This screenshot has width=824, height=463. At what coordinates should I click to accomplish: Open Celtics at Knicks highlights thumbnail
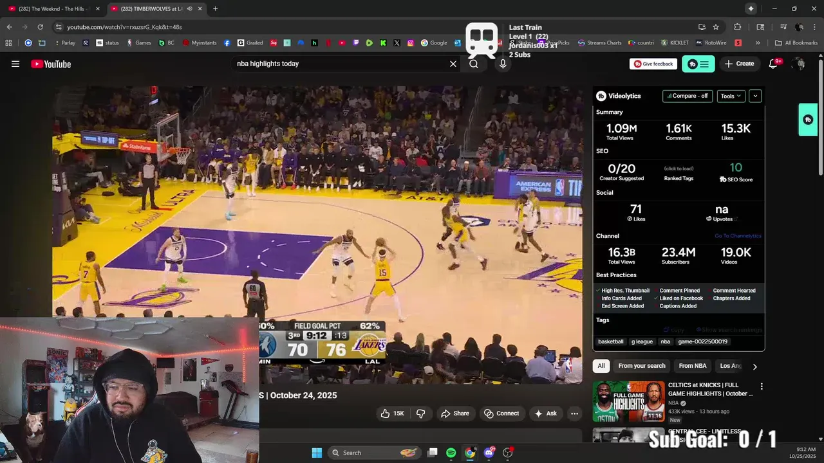(x=628, y=401)
